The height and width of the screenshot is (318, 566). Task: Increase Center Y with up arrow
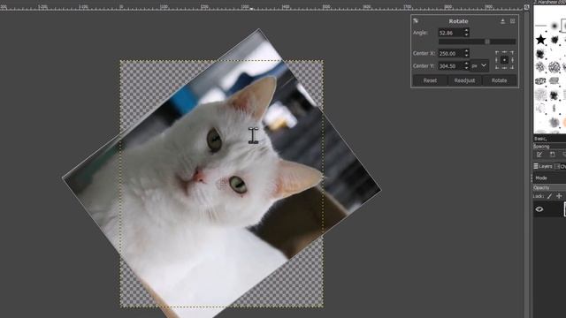[466, 64]
